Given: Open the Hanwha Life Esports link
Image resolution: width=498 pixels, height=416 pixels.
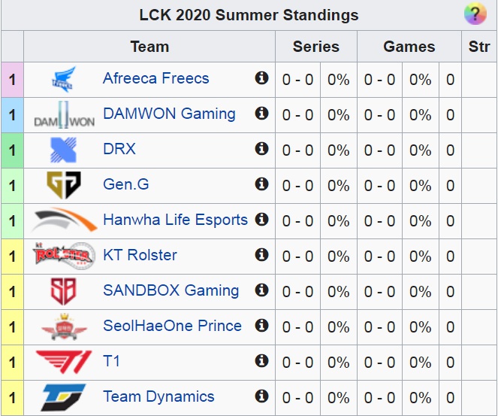Looking at the screenshot, I should 175,220.
